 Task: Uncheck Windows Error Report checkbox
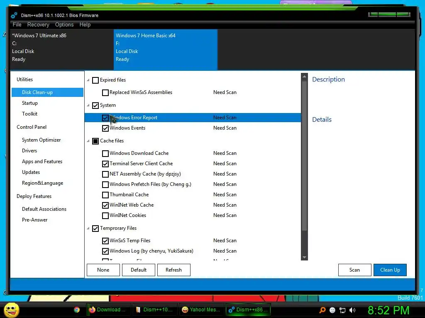(105, 118)
